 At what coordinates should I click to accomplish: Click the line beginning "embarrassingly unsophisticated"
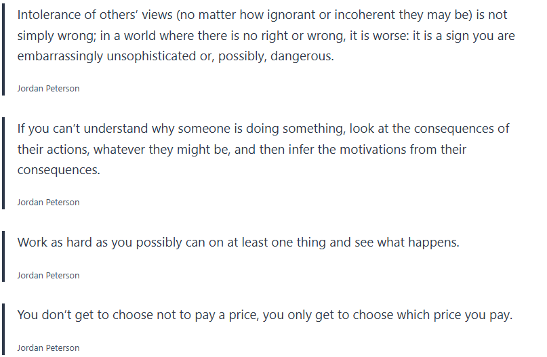(176, 56)
